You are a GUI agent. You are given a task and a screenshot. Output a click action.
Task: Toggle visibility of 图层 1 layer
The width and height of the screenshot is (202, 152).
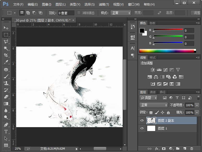point(142,128)
